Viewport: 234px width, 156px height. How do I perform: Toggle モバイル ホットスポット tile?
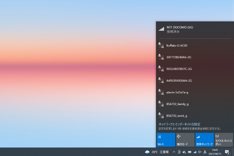pyautogui.click(x=224, y=140)
